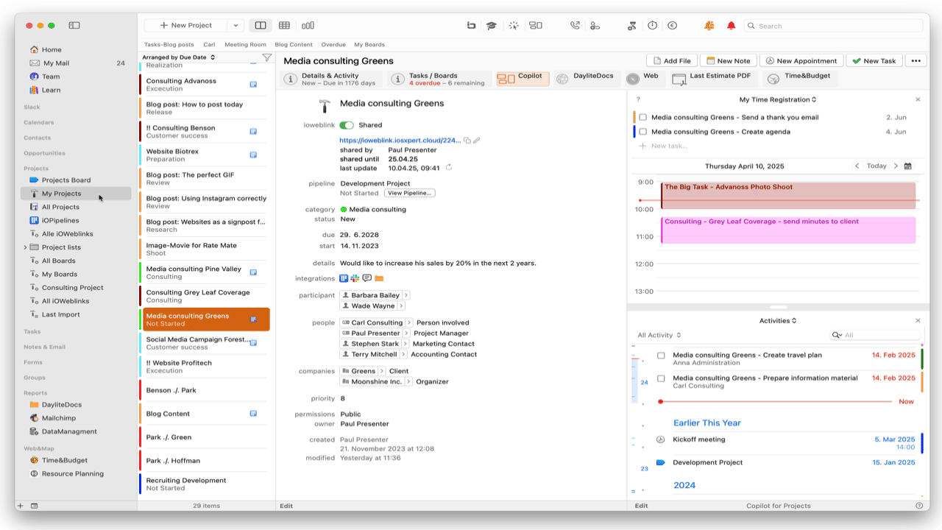Open the Slack integration icon
The height and width of the screenshot is (530, 942).
pos(355,278)
